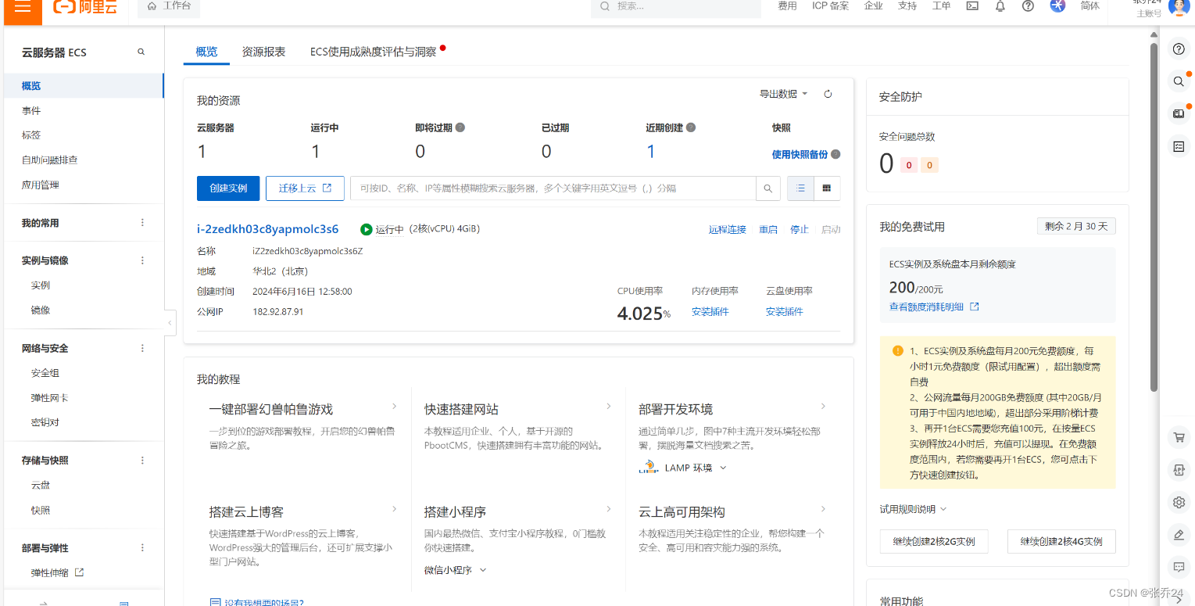Switch to list view layout

[800, 188]
